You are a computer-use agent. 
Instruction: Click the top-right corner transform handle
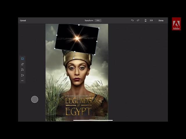(99, 28)
